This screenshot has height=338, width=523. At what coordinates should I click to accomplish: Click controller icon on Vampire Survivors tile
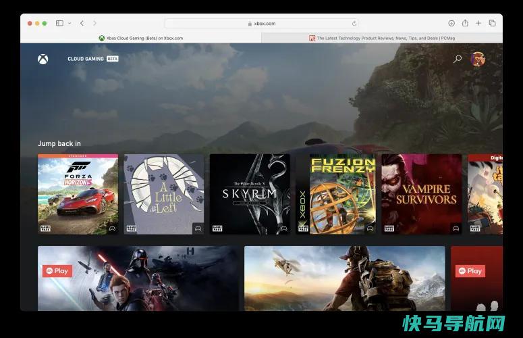[x=456, y=228]
